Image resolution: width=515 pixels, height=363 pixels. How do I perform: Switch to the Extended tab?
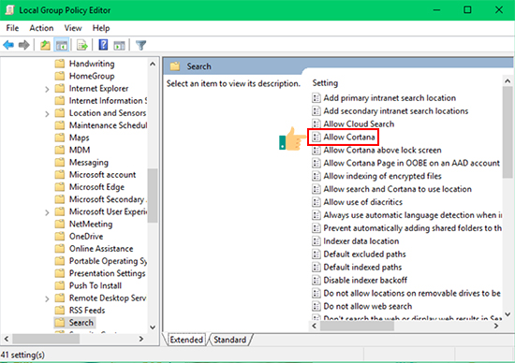pos(186,340)
